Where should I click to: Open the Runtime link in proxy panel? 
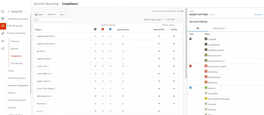[258, 15]
